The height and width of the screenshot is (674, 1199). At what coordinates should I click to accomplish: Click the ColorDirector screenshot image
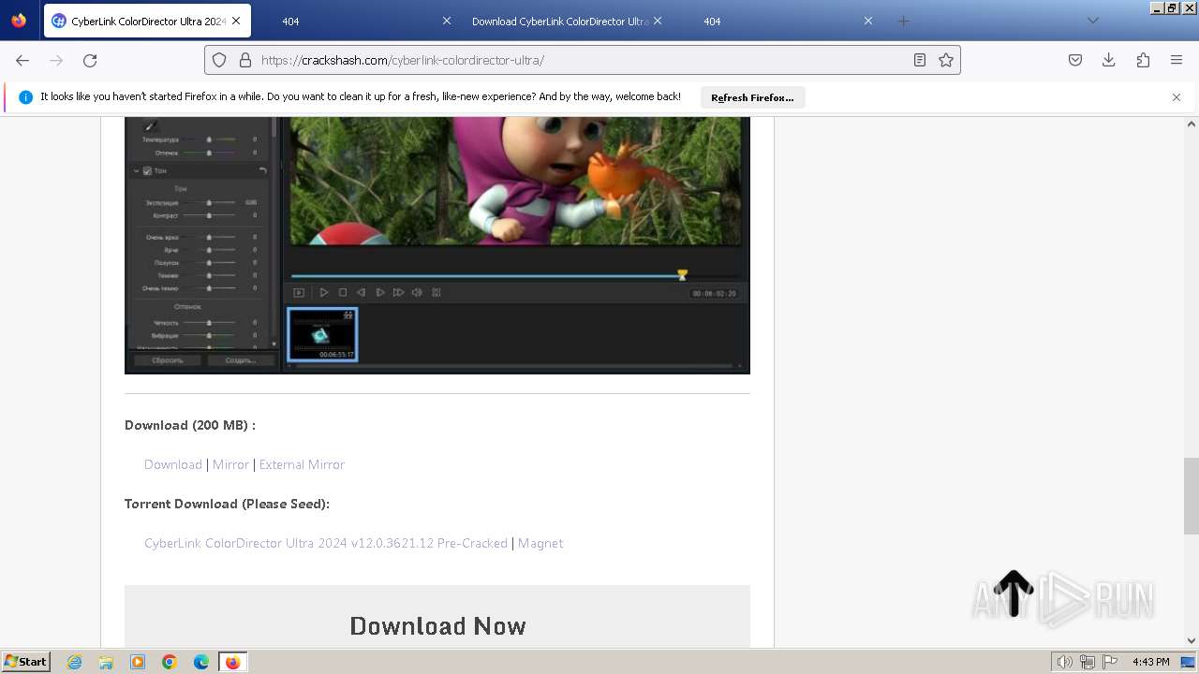click(x=437, y=244)
